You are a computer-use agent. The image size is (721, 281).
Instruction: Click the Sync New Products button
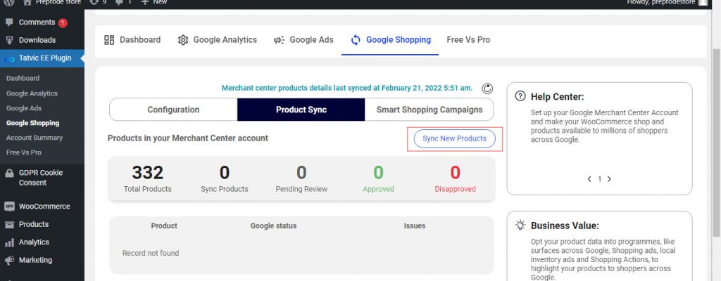click(x=454, y=138)
